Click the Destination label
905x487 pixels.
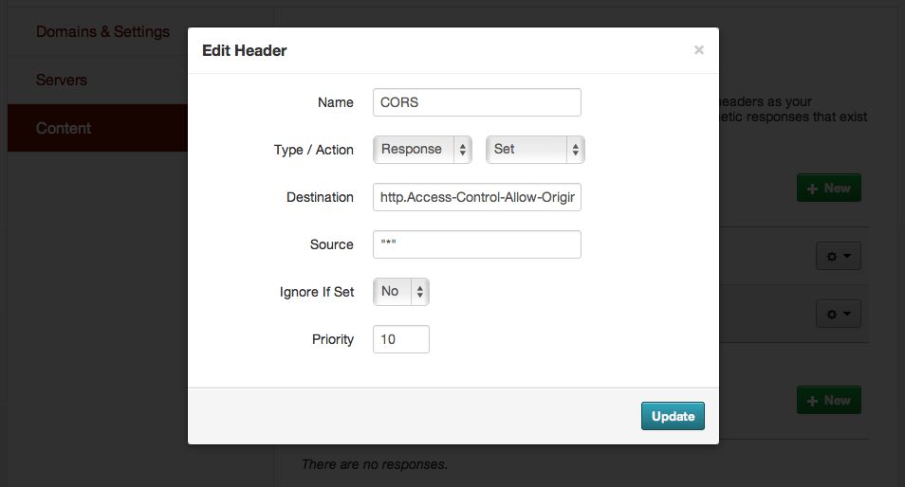[320, 197]
